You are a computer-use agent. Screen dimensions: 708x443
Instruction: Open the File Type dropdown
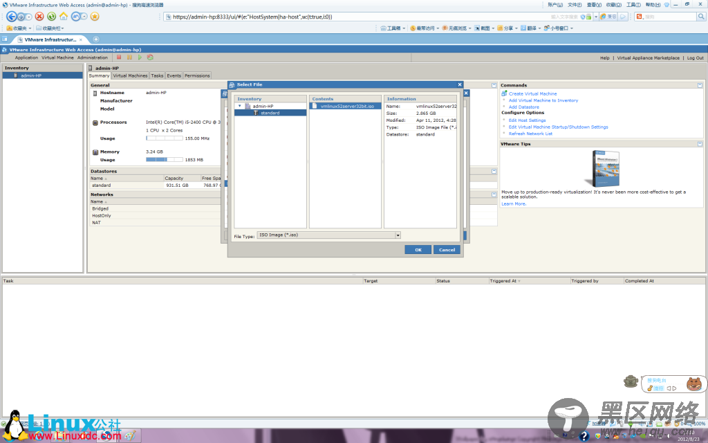tap(398, 235)
